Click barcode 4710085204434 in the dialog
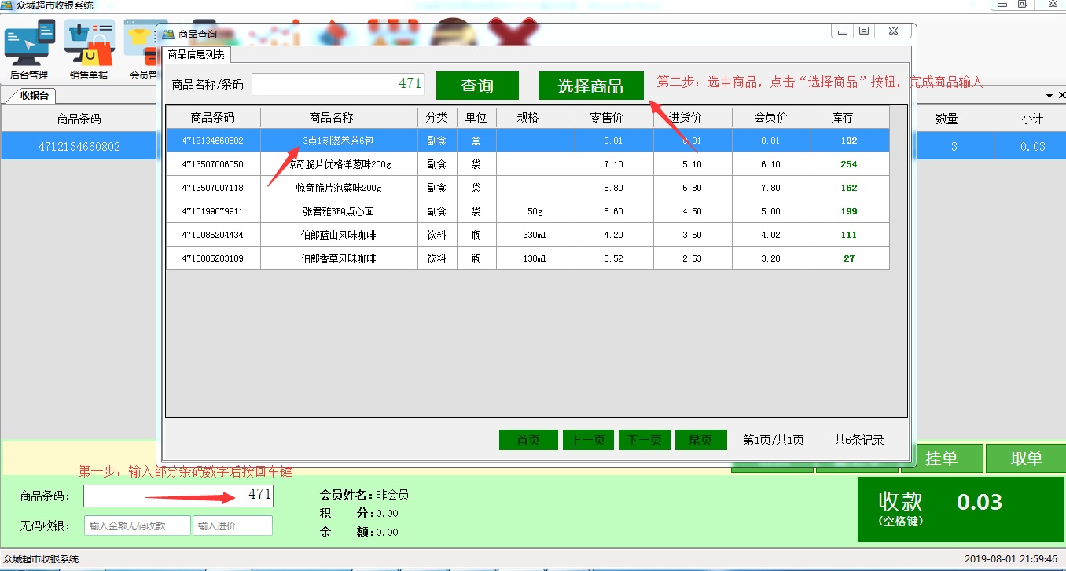Viewport: 1066px width, 571px height. (x=213, y=235)
